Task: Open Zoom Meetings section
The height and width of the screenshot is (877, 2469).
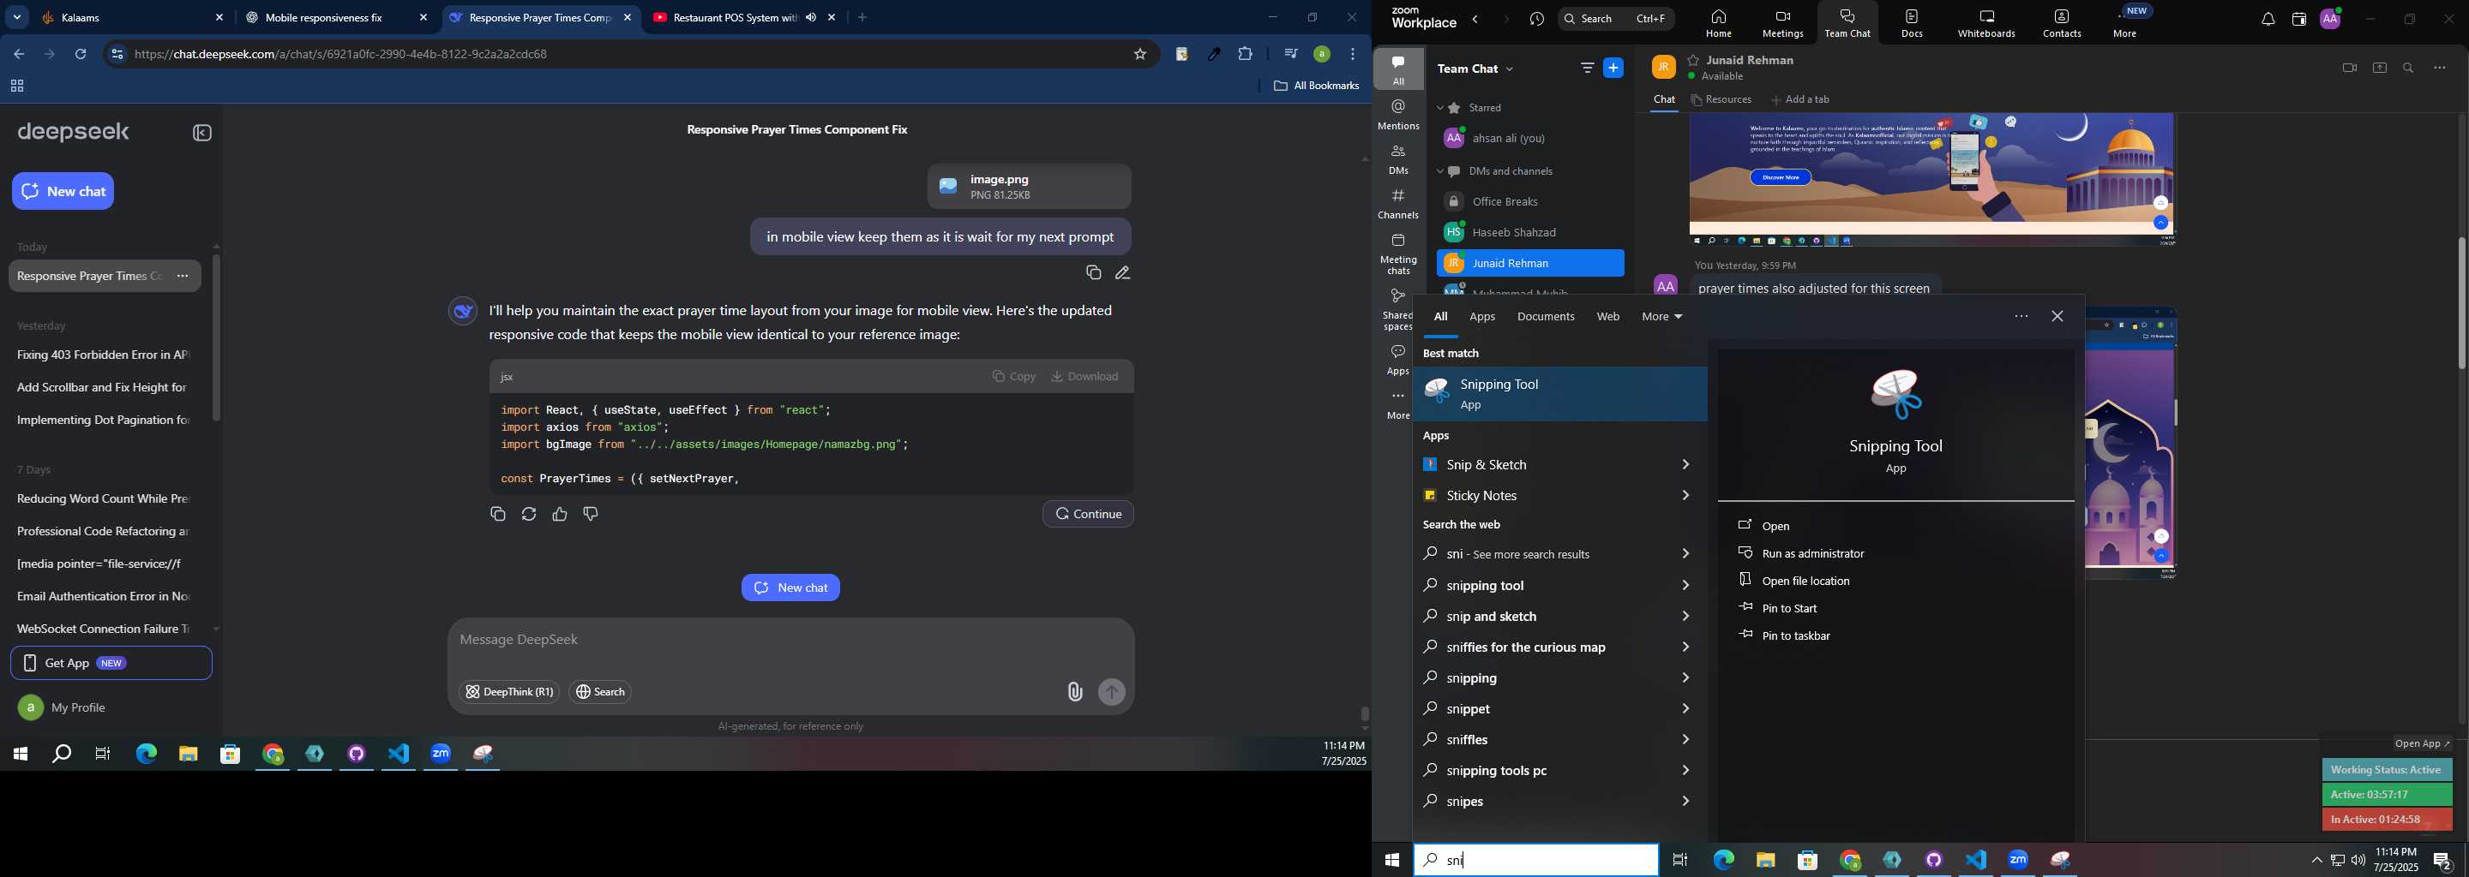Action: tap(1783, 24)
